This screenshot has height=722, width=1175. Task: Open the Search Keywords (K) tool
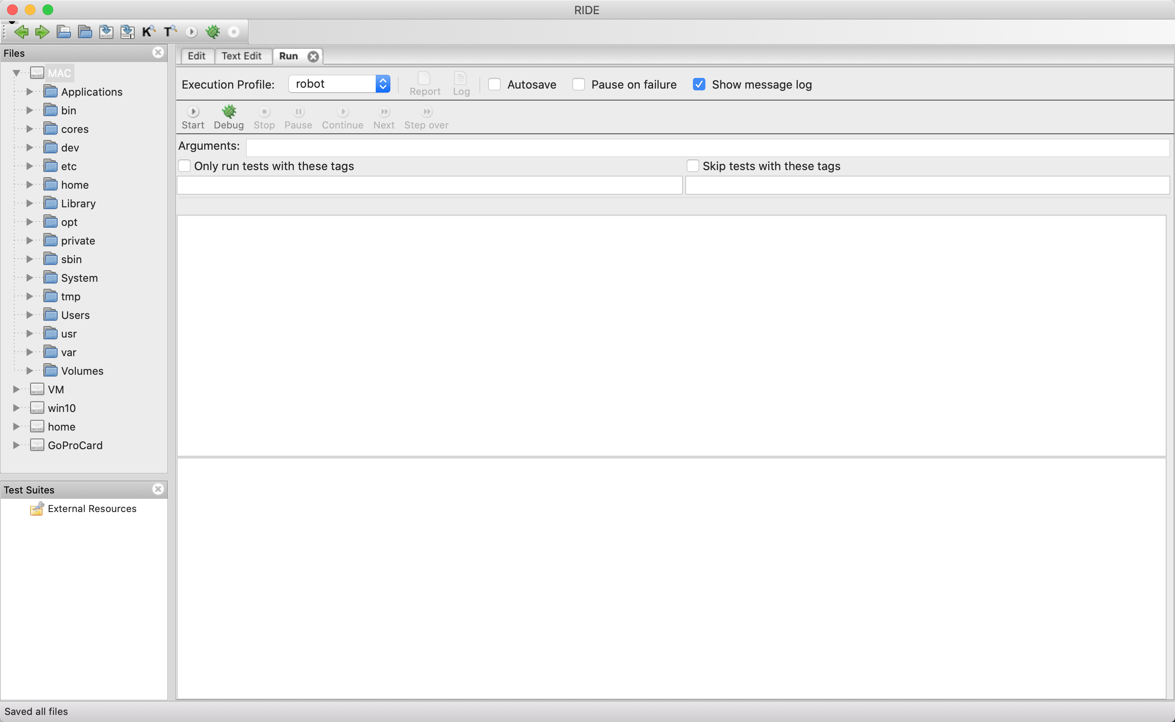tap(148, 32)
